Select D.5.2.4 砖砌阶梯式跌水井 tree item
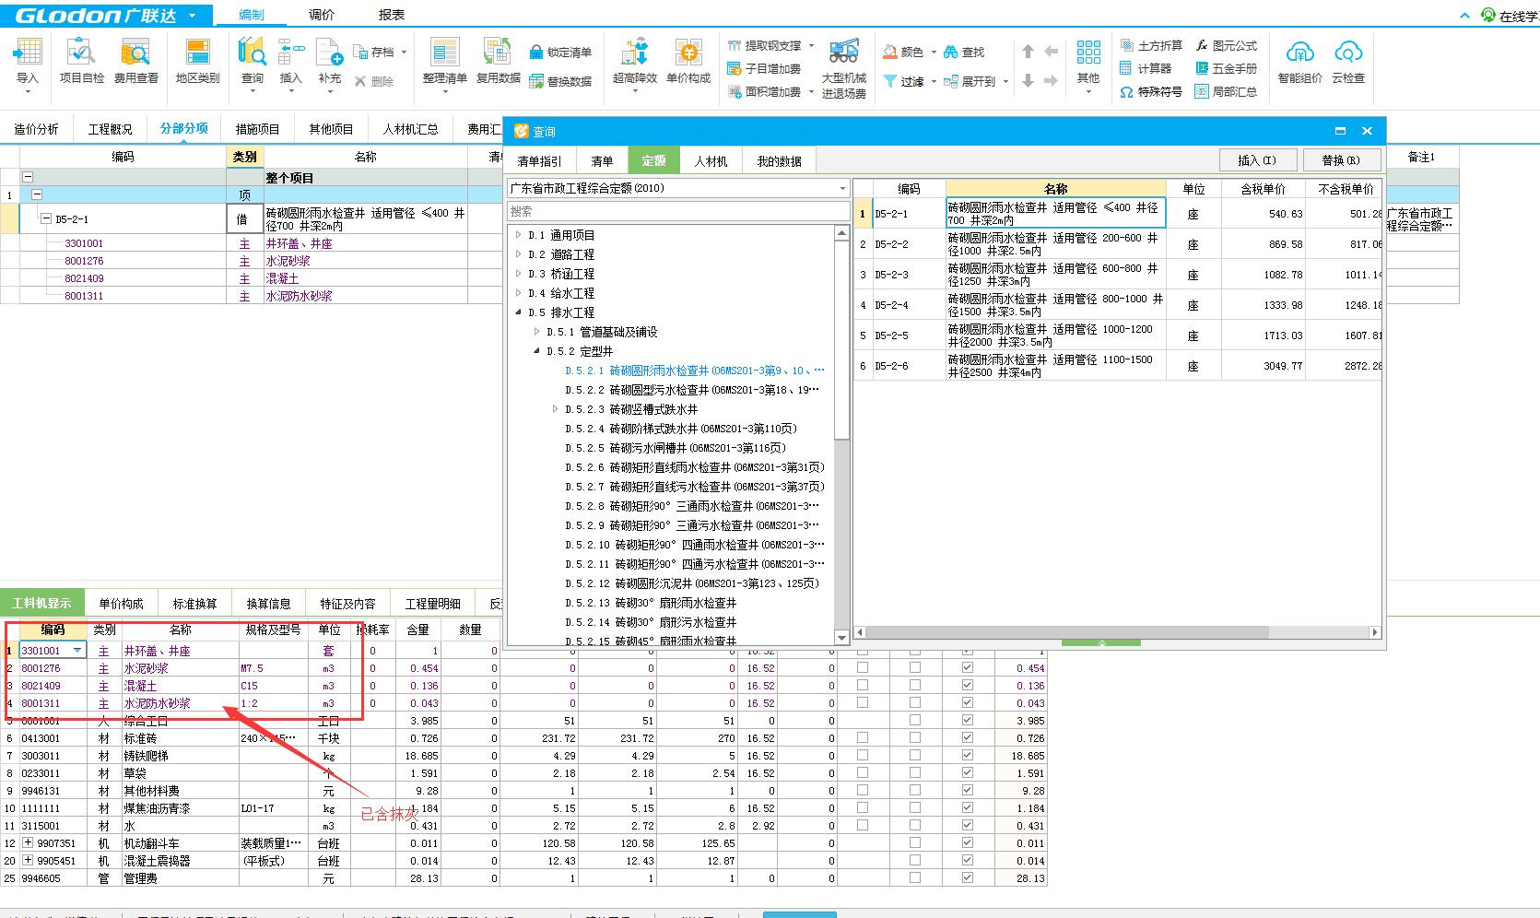 click(x=680, y=429)
